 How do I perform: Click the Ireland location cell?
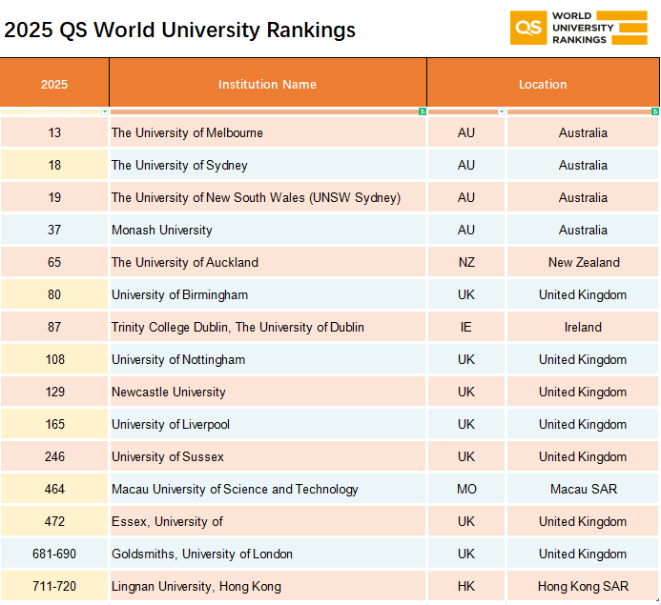point(582,327)
